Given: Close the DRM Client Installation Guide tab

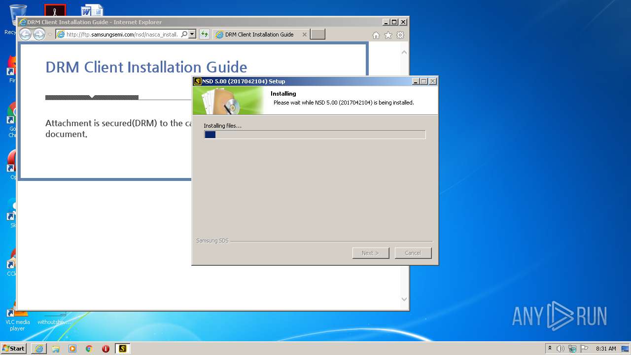Looking at the screenshot, I should click(x=304, y=35).
